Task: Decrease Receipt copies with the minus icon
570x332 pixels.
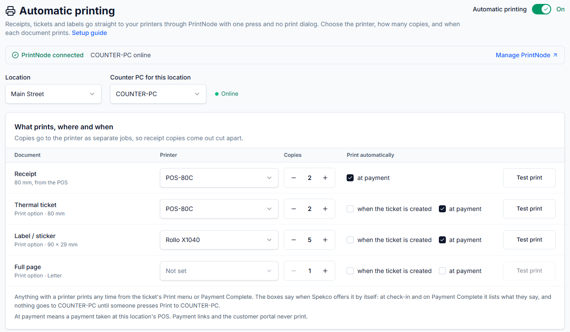Action: 294,178
